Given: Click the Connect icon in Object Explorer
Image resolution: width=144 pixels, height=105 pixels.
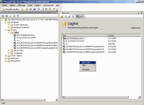Looking at the screenshot, I should point(3,16).
